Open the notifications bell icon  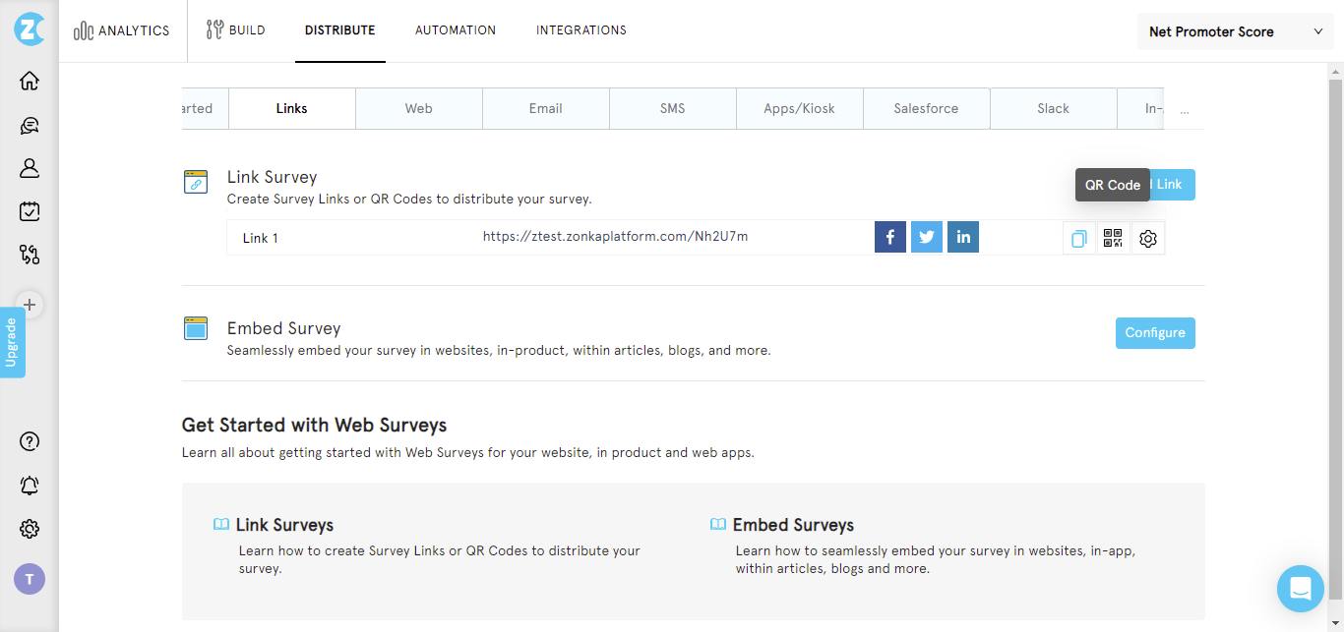coord(29,485)
